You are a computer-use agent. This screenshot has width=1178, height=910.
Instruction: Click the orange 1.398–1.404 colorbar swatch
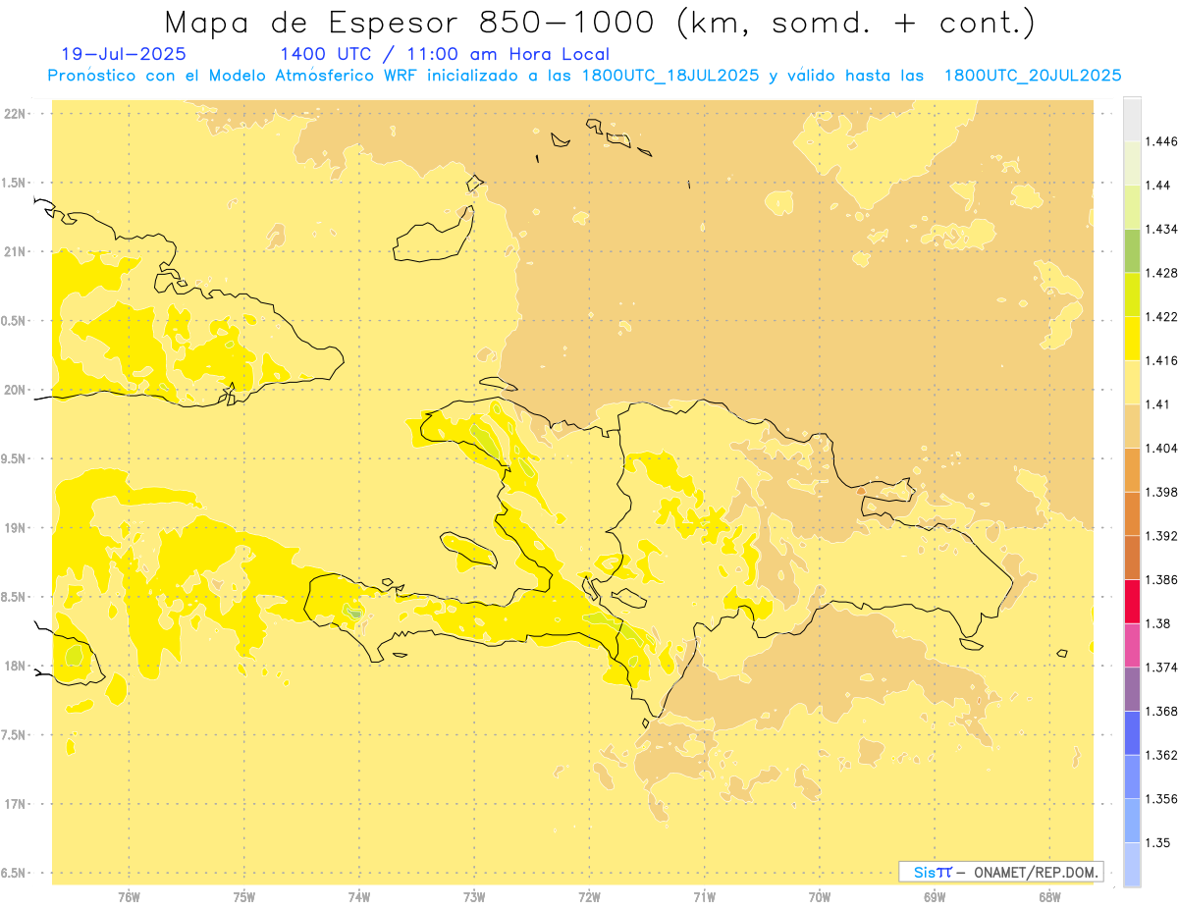pyautogui.click(x=1132, y=469)
